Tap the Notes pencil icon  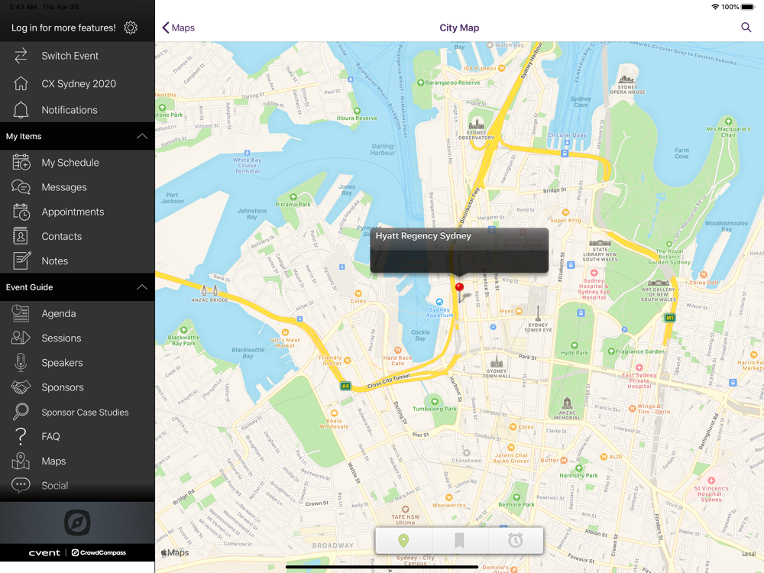pos(21,261)
